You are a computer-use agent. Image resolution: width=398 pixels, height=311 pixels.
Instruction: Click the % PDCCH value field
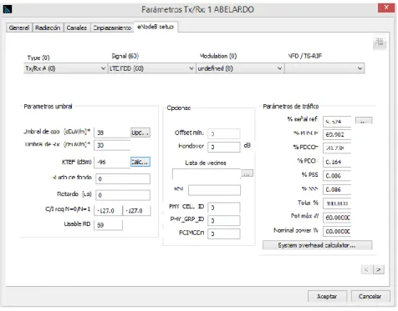click(337, 148)
